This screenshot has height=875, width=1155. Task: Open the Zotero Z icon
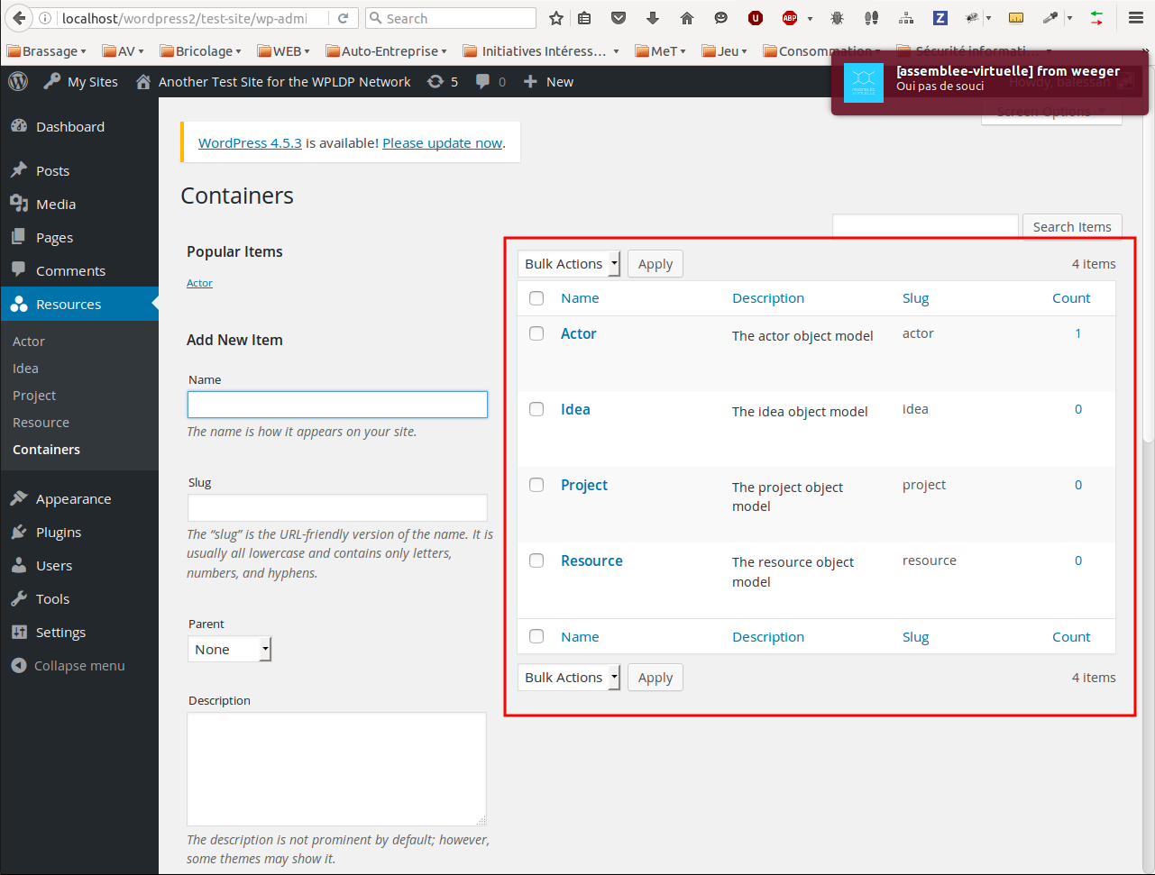pos(940,18)
